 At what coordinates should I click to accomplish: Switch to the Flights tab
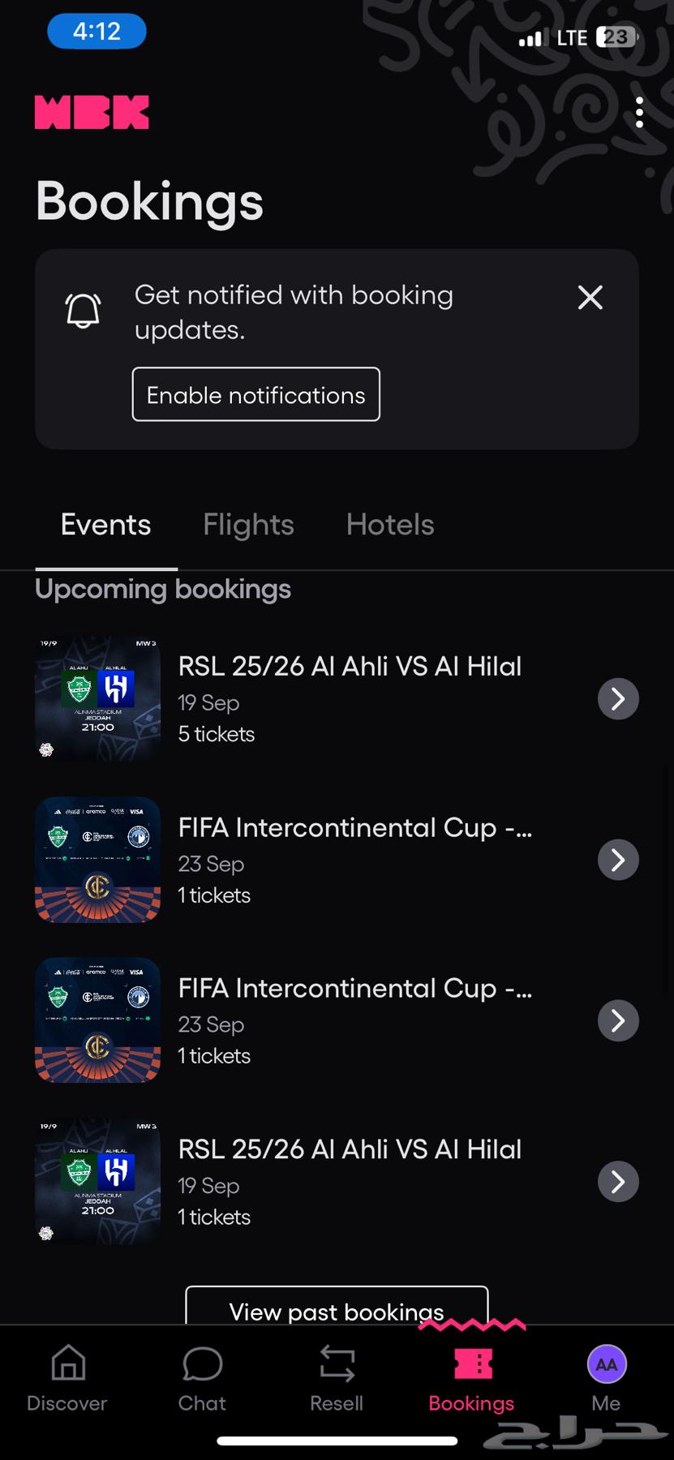tap(248, 525)
